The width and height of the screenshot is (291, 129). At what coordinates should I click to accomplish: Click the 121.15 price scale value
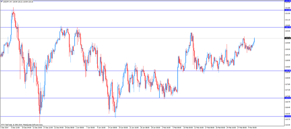(x=288, y=20)
